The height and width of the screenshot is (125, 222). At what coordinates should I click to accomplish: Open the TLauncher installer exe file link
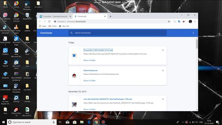point(98,50)
